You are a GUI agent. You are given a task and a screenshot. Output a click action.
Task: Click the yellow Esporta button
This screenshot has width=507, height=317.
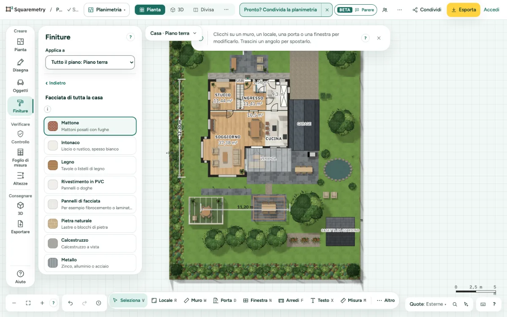point(463,10)
